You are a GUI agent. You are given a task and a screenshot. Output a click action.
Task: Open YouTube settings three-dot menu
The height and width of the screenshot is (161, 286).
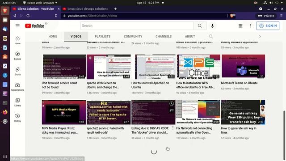250,26
